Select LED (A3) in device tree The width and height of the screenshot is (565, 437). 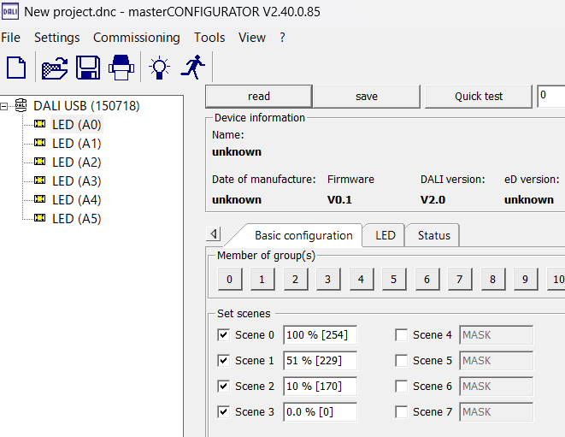pyautogui.click(x=76, y=180)
